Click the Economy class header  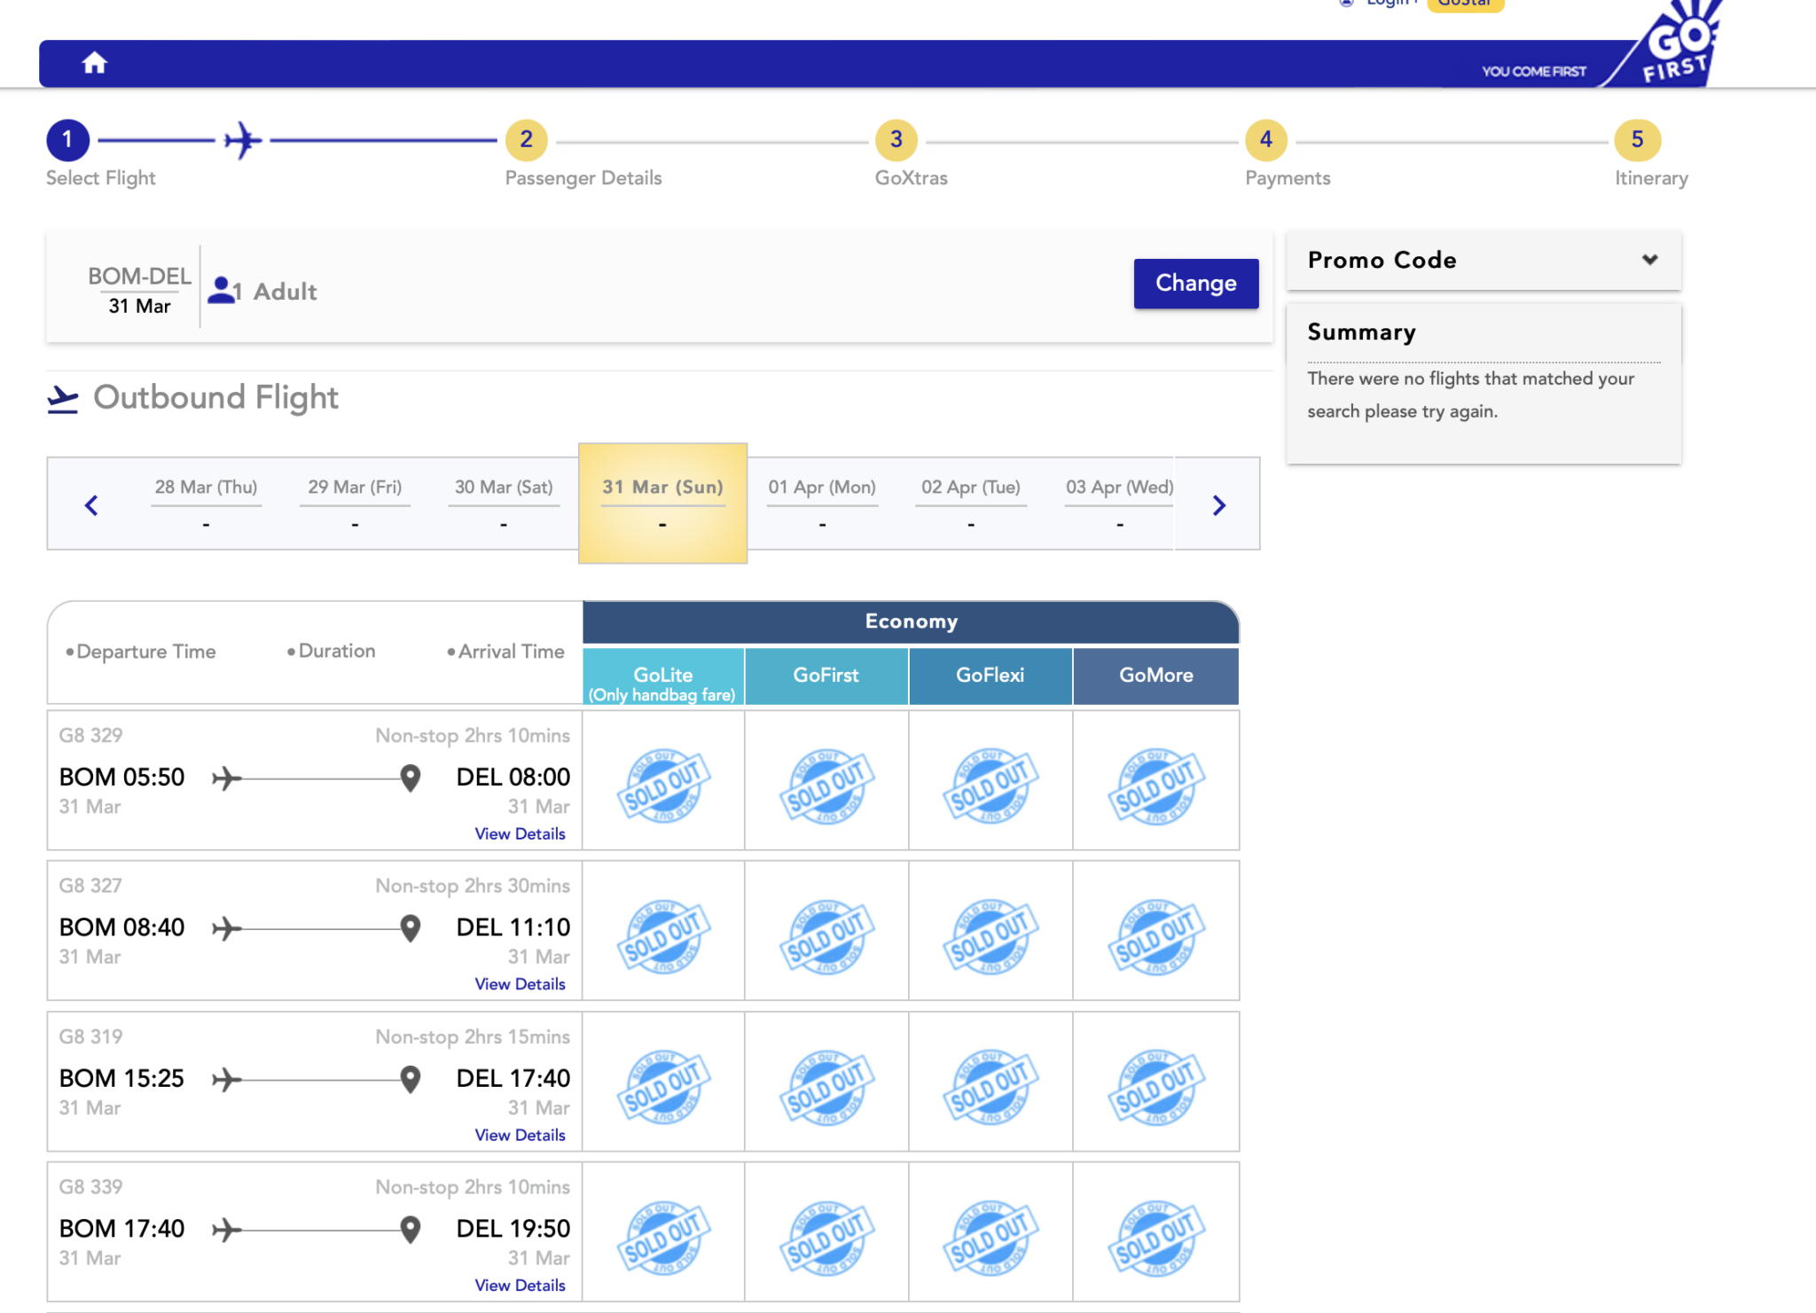911,622
